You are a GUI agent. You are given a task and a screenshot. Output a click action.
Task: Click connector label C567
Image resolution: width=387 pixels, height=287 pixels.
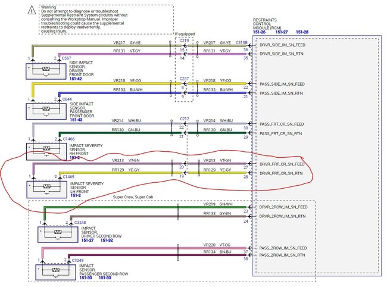click(x=67, y=58)
